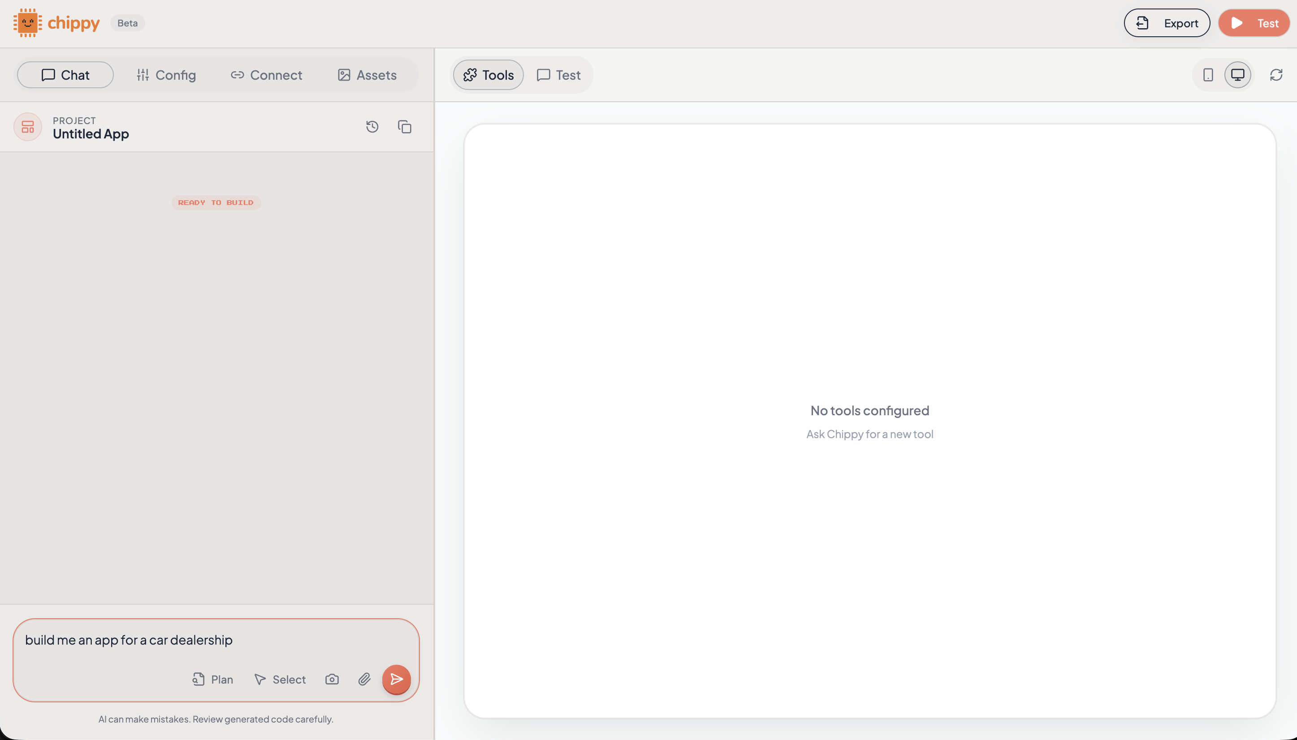
Task: Open the Assets tab
Action: (x=367, y=75)
